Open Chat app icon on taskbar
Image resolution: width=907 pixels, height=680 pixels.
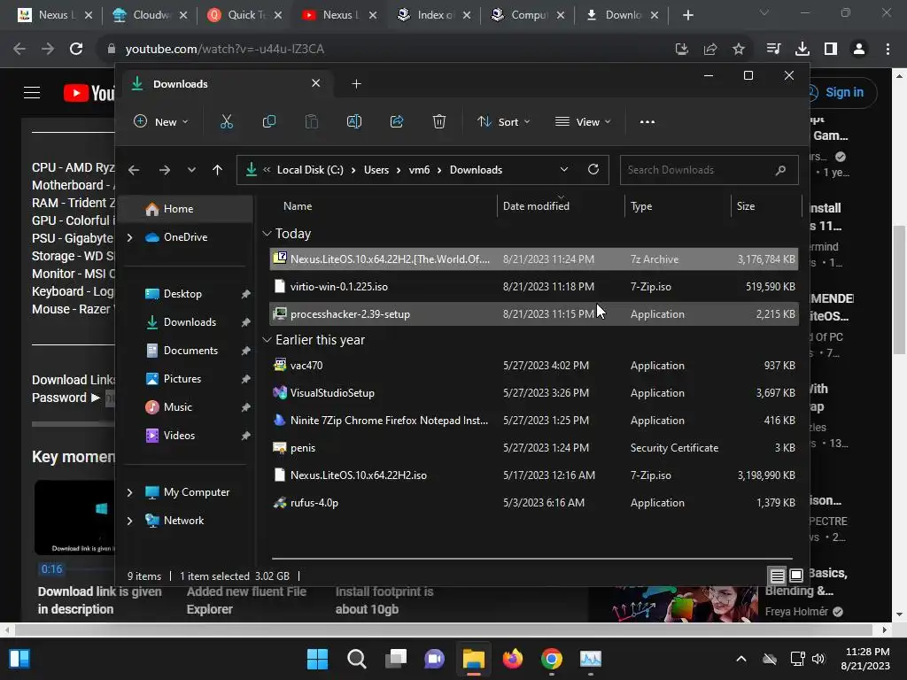coord(434,659)
